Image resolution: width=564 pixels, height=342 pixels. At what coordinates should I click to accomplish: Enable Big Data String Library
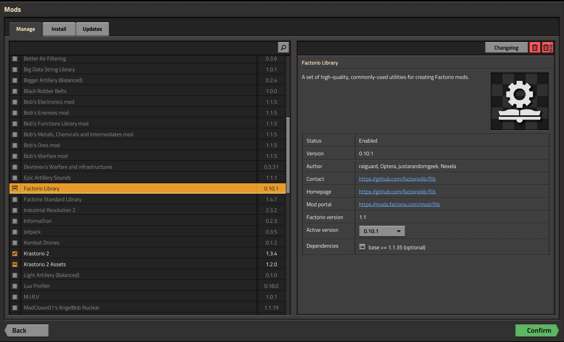coord(15,69)
